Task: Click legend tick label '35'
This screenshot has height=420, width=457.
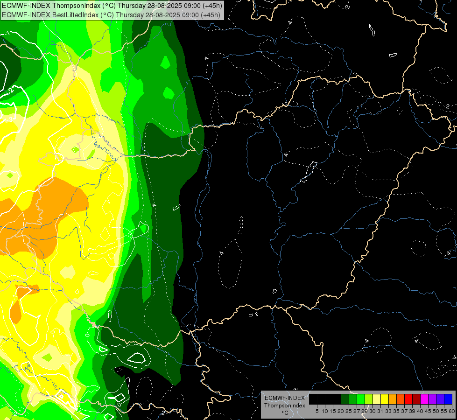Action: tap(396, 411)
